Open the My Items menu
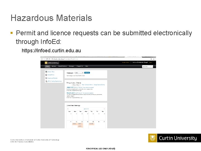201x151 pixels. tap(54, 66)
